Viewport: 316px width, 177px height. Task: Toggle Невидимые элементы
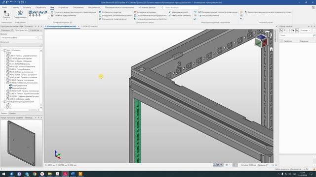(180, 15)
